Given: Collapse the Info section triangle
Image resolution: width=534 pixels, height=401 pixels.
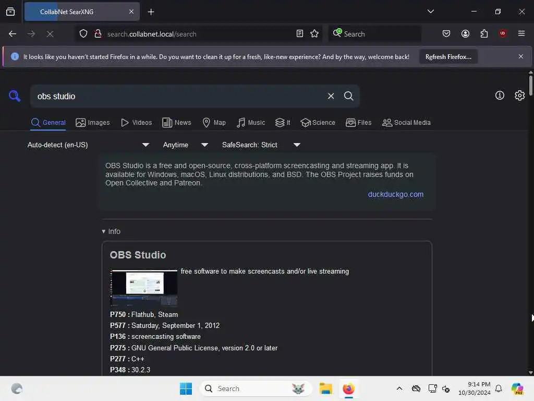Looking at the screenshot, I should (x=104, y=231).
